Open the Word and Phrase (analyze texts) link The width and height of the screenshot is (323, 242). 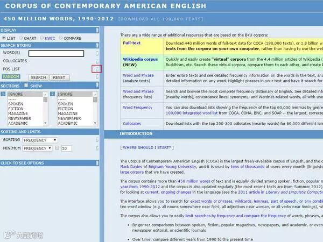tap(138, 75)
